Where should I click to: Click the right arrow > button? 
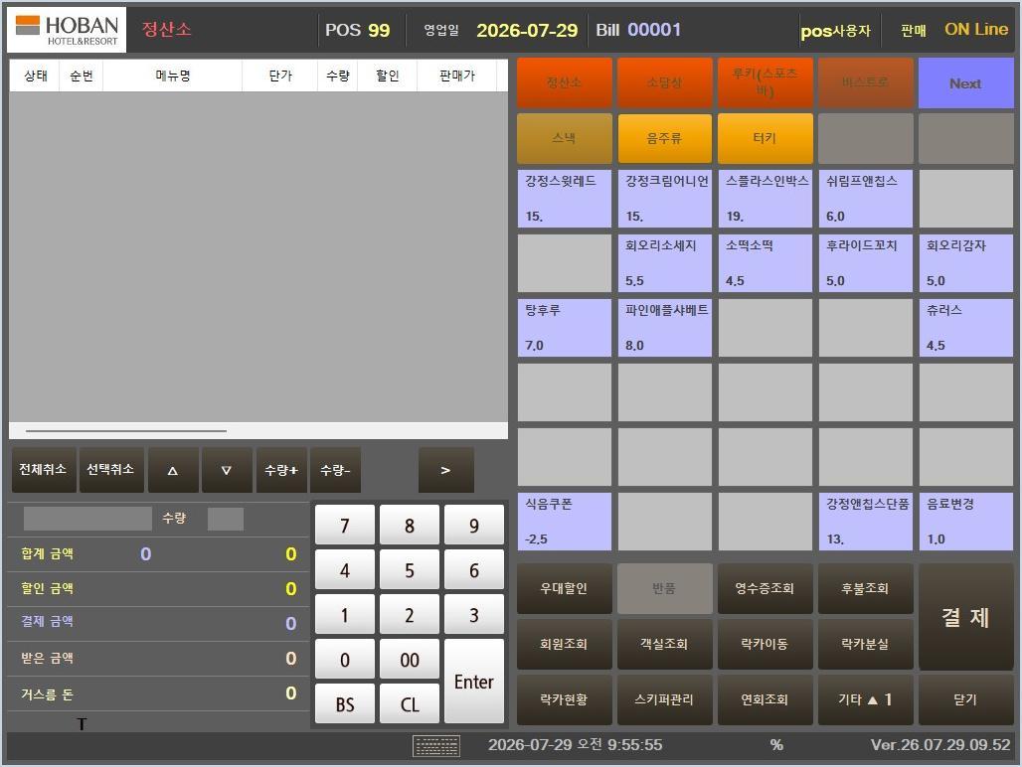click(x=445, y=470)
